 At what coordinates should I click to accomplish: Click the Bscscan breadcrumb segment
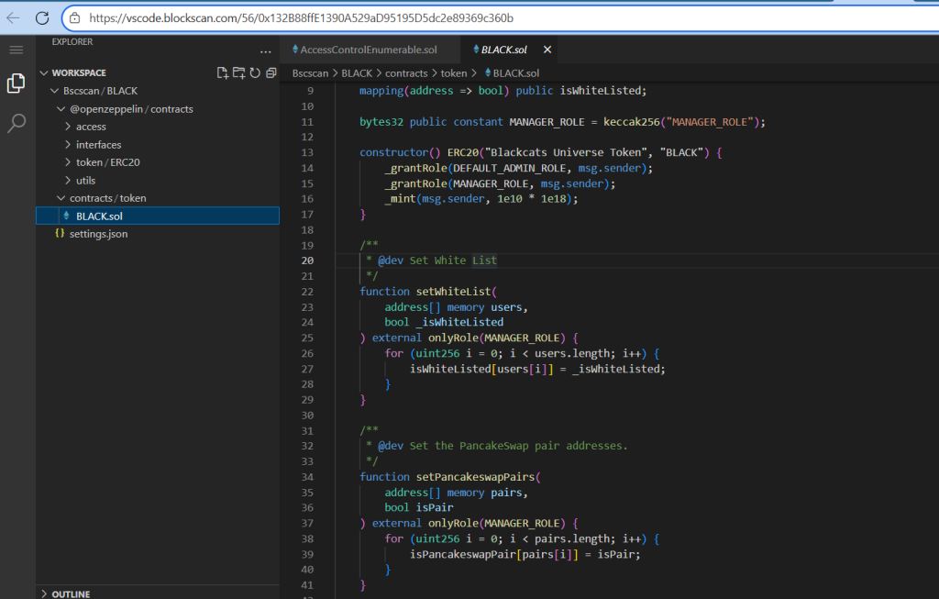point(311,72)
